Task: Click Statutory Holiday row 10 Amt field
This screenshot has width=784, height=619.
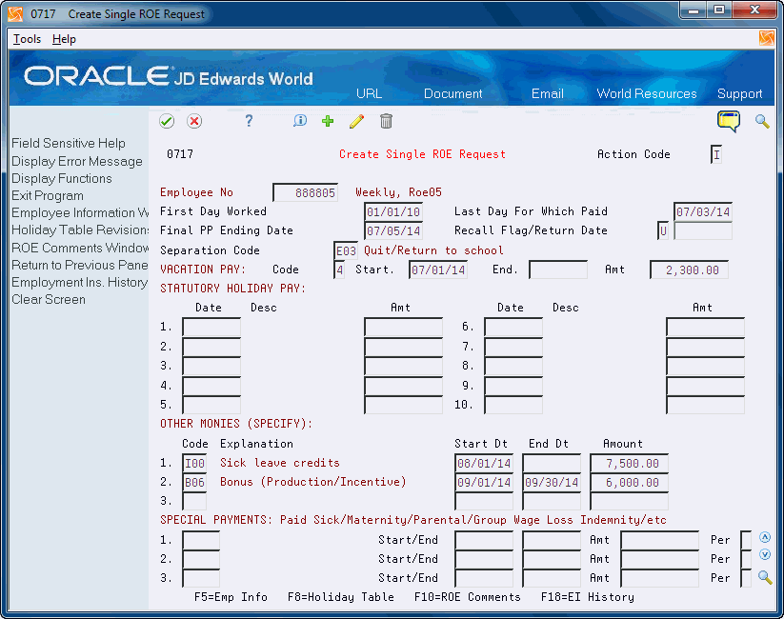Action: pyautogui.click(x=706, y=405)
